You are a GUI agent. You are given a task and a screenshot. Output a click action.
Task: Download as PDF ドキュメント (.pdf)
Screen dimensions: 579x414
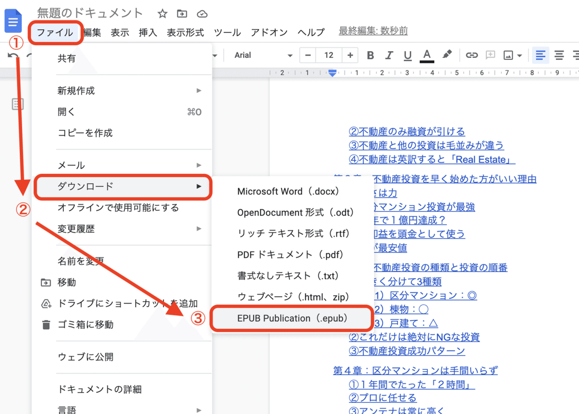pos(292,255)
